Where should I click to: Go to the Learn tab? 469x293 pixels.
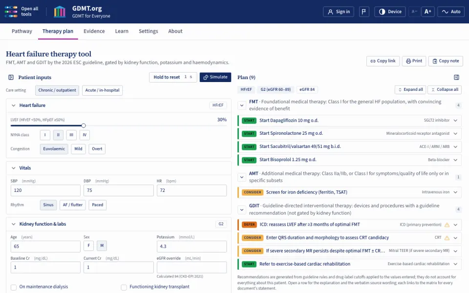pos(122,31)
